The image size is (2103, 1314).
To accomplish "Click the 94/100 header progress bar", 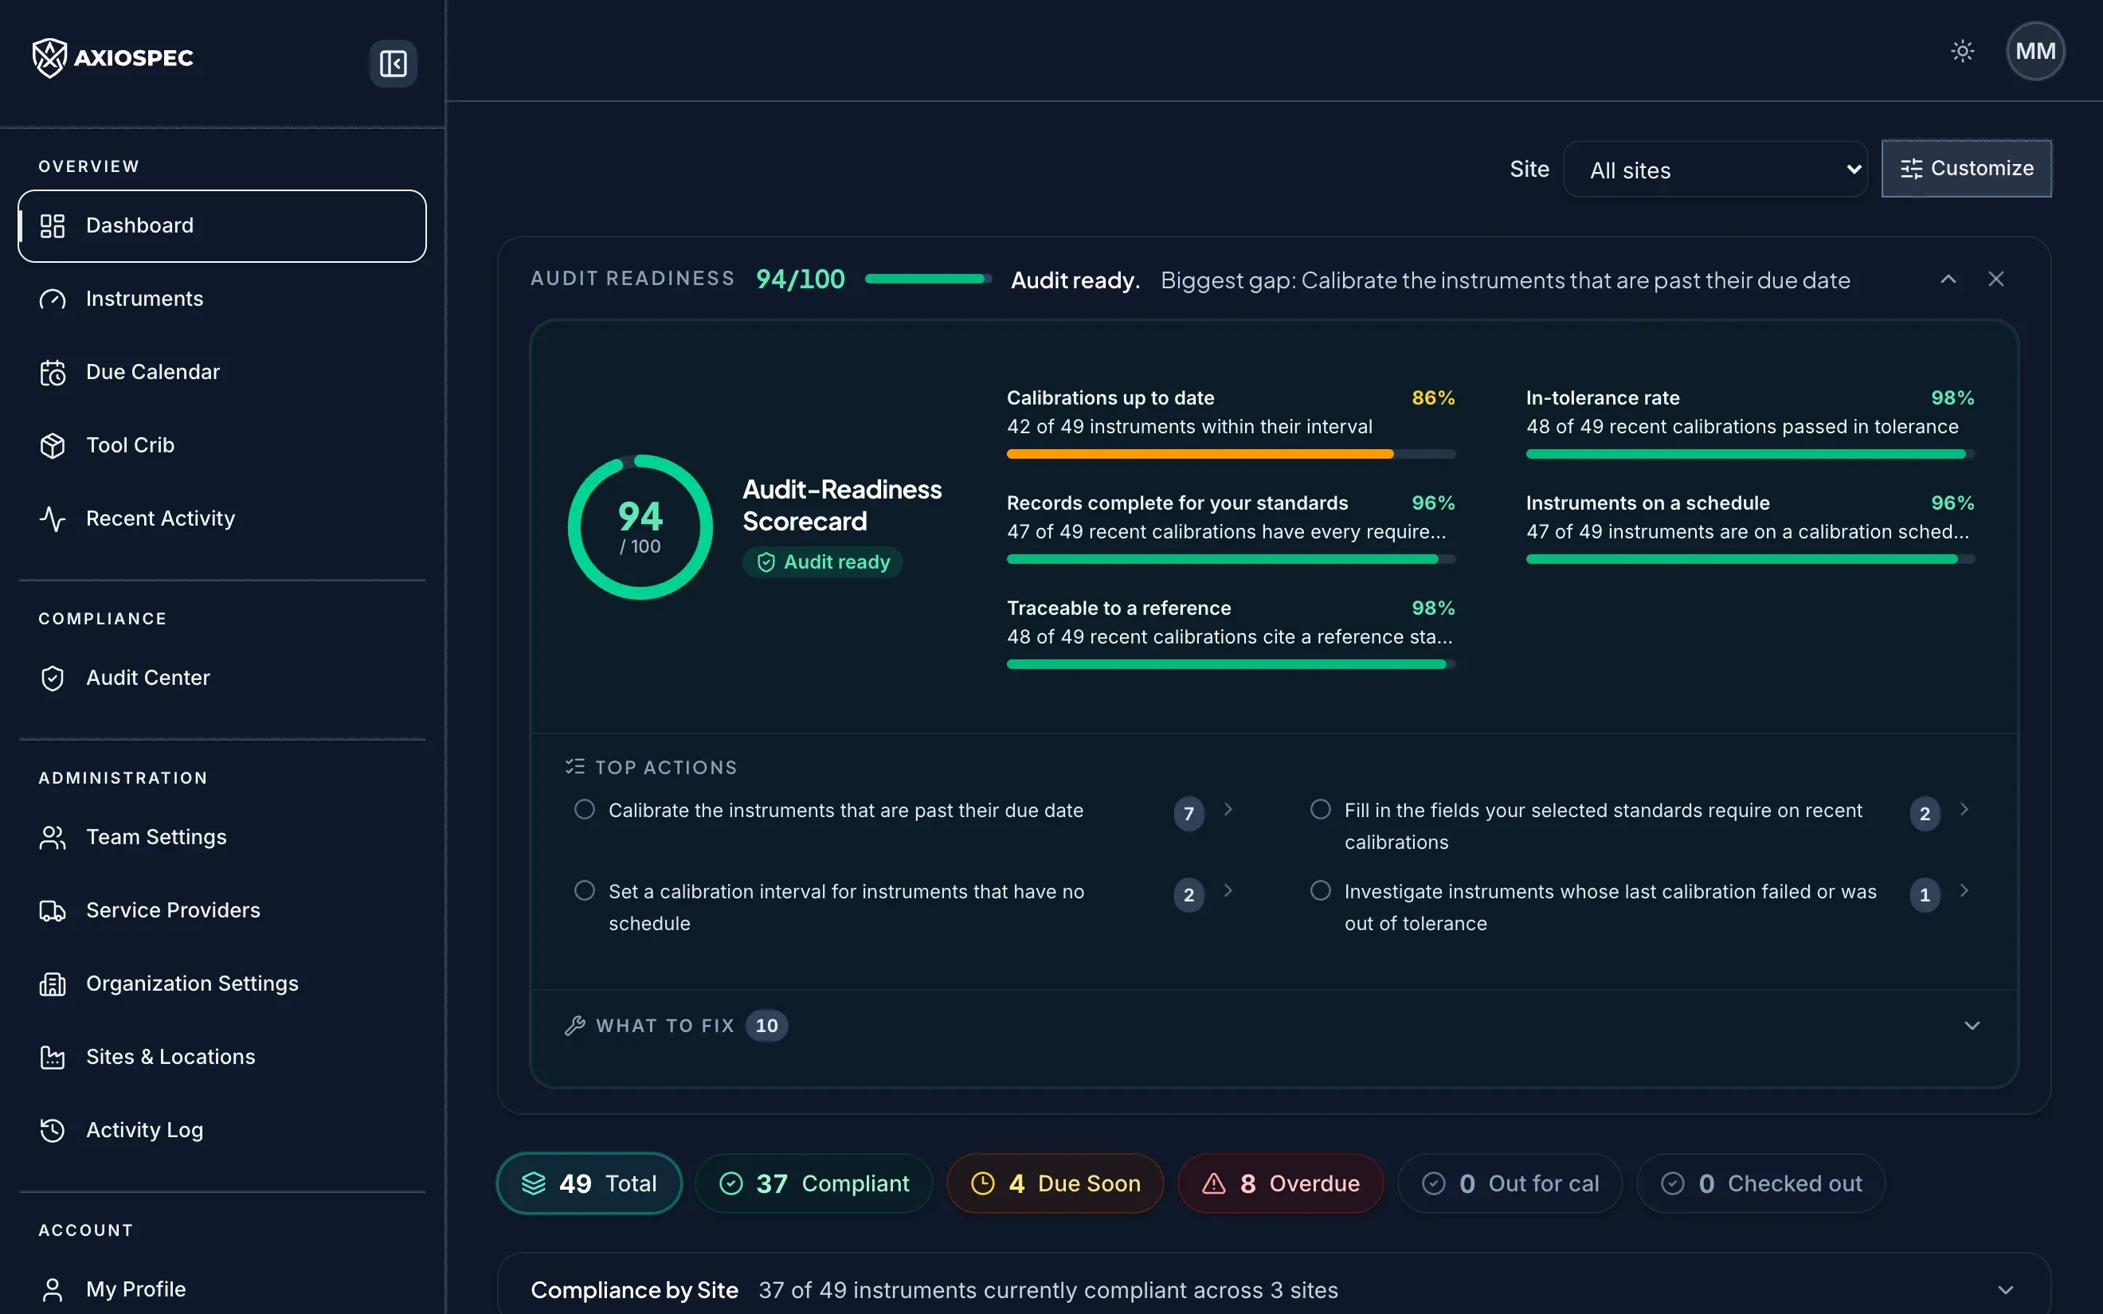I will tap(928, 279).
